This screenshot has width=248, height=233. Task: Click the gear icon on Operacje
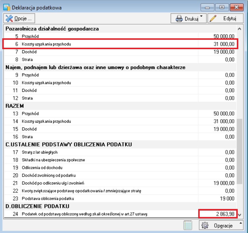tap(205, 225)
